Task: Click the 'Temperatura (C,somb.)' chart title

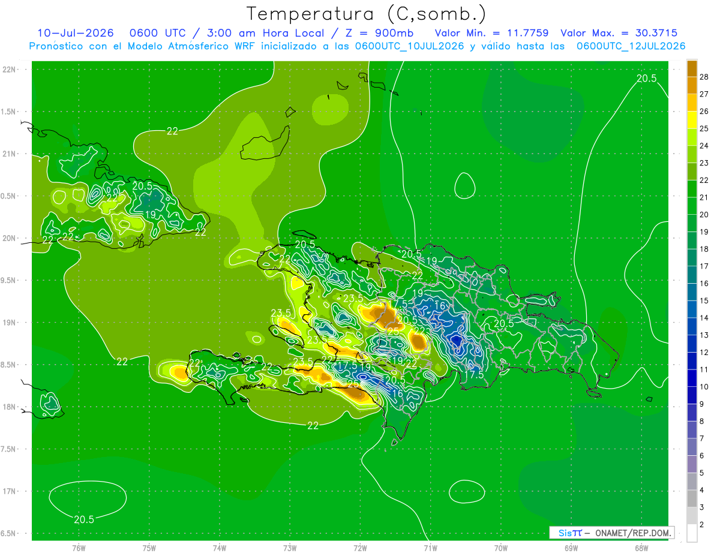Action: click(366, 13)
